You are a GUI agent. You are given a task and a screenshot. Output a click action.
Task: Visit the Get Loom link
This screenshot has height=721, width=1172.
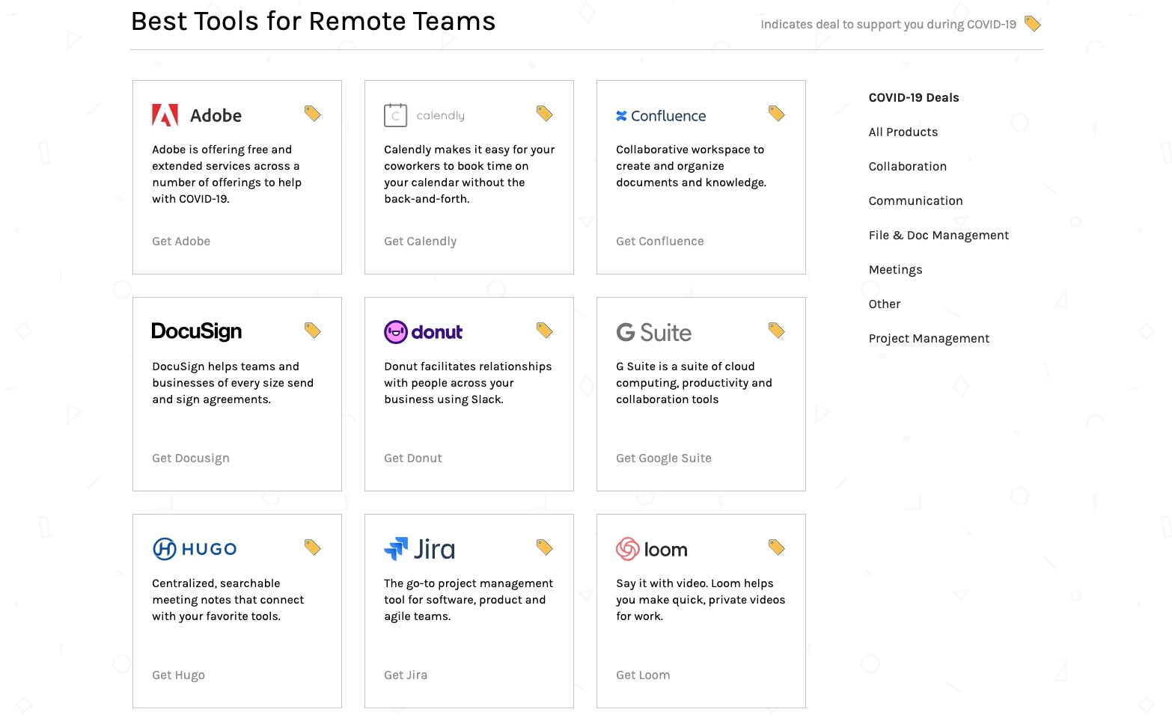point(643,675)
